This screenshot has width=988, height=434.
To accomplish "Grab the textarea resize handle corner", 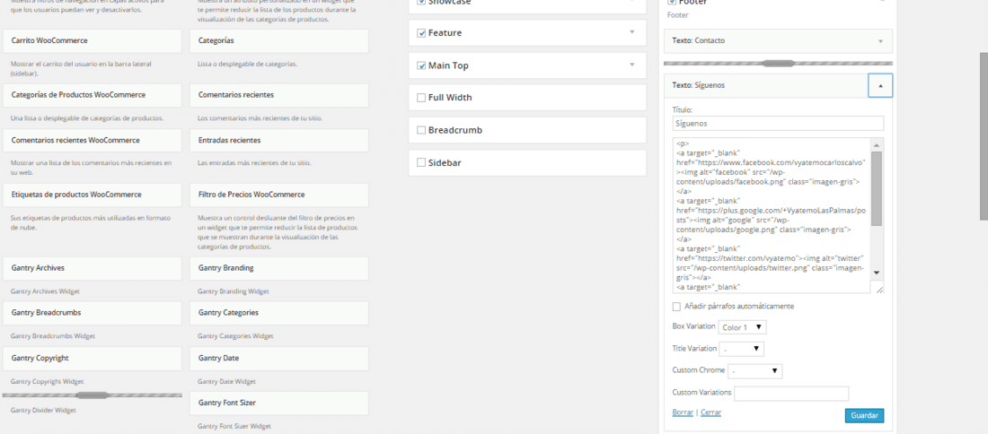I will click(x=879, y=289).
